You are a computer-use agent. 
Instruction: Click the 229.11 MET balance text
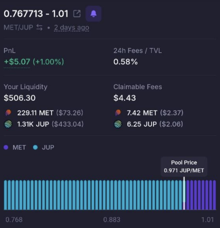(x=35, y=113)
